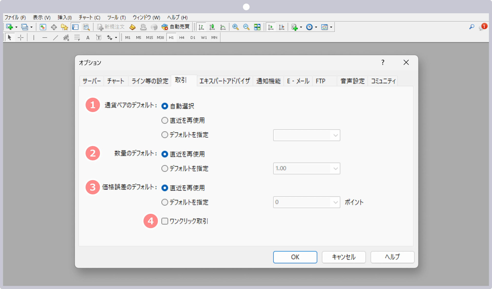Viewport: 492px width, 289px height.
Task: Open templates icon
Action: (x=324, y=27)
